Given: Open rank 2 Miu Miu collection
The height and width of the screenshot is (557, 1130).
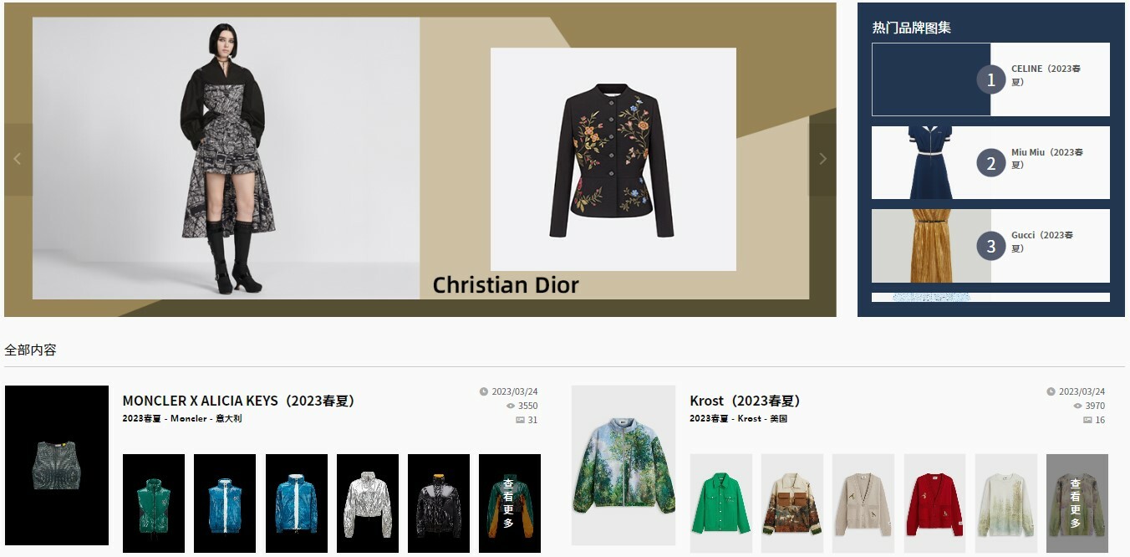Looking at the screenshot, I should 990,162.
